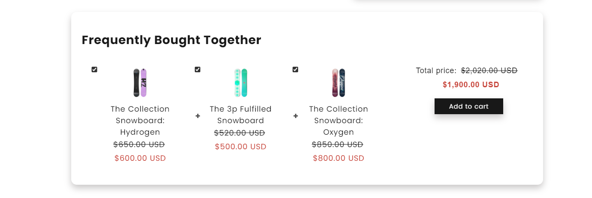Click the Hydrogen snowboard product image
Screen dimensions: 592x198
[140, 83]
